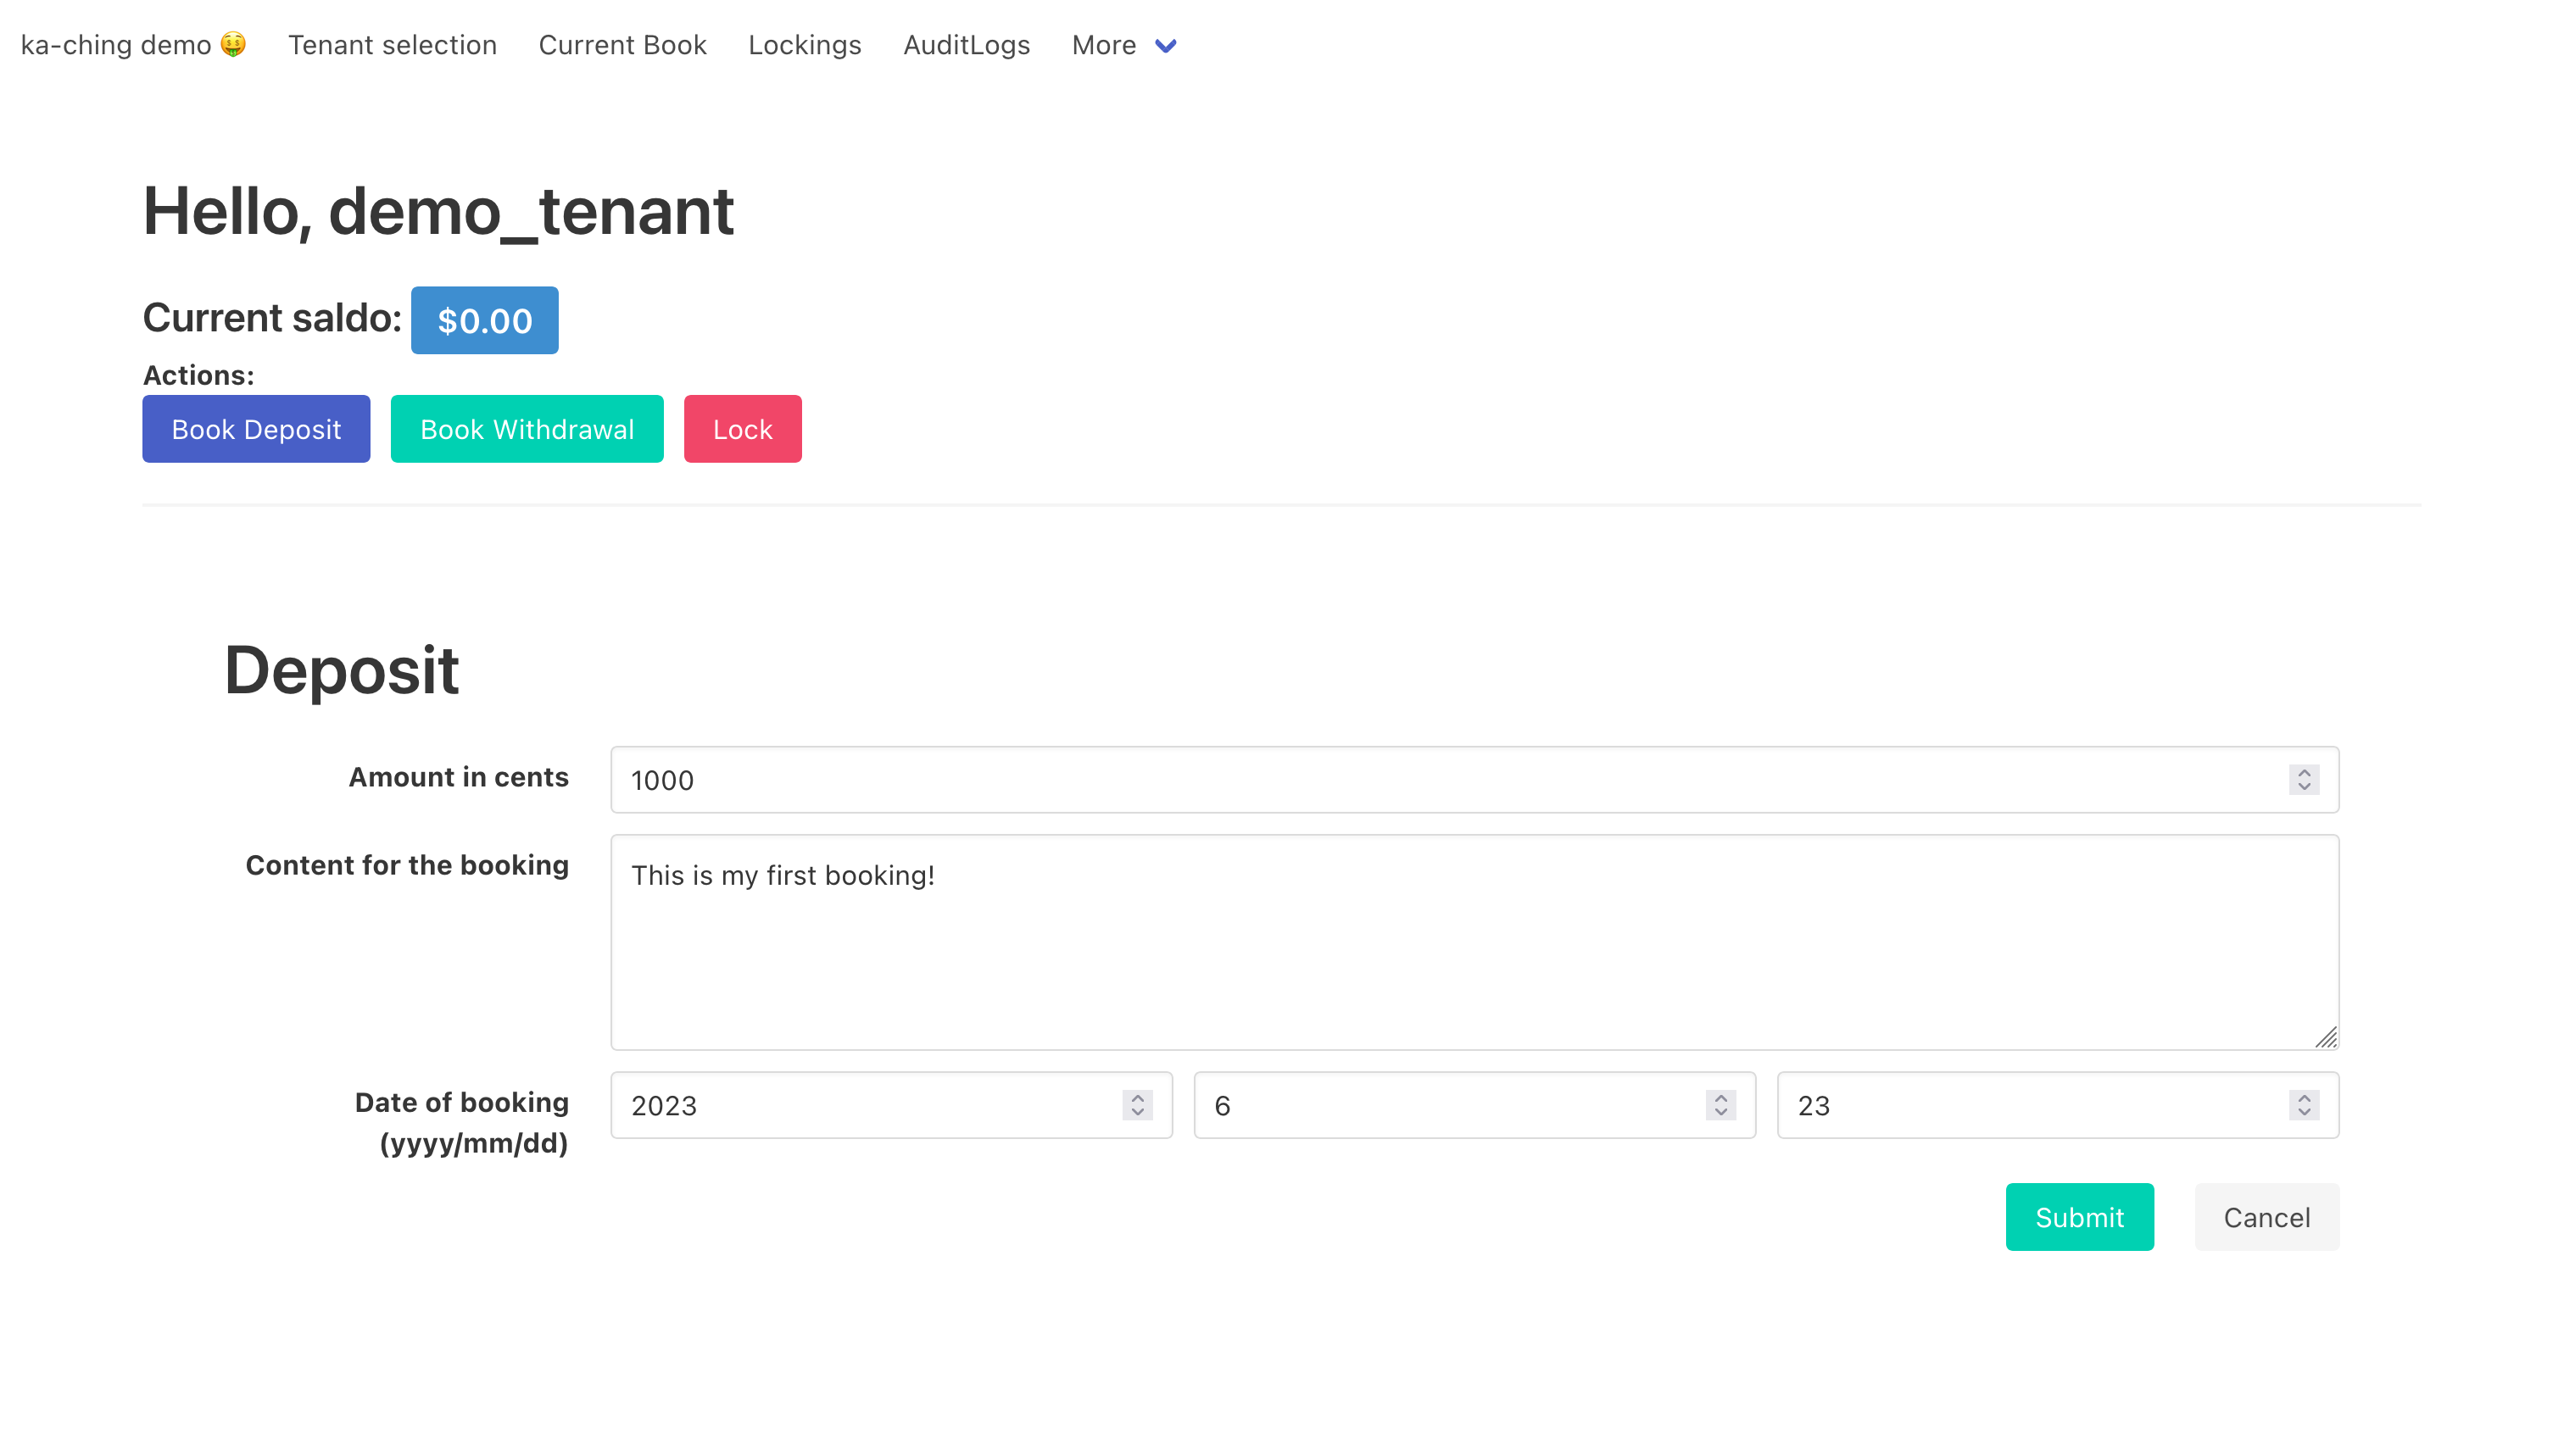Open Current Book page
The image size is (2564, 1456).
tap(622, 46)
